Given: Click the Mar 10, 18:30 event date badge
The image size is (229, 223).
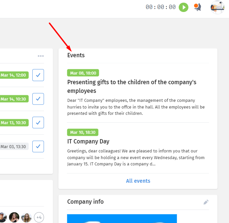Looking at the screenshot, I should 83,132.
